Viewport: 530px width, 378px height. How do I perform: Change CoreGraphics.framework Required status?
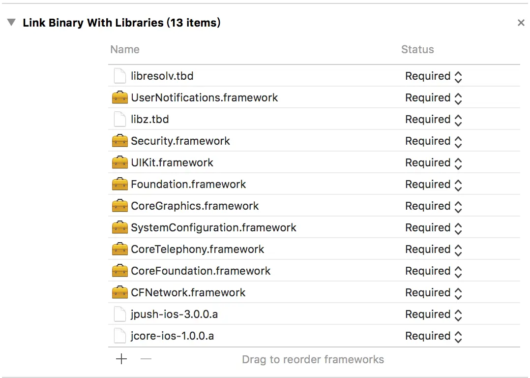pyautogui.click(x=434, y=206)
